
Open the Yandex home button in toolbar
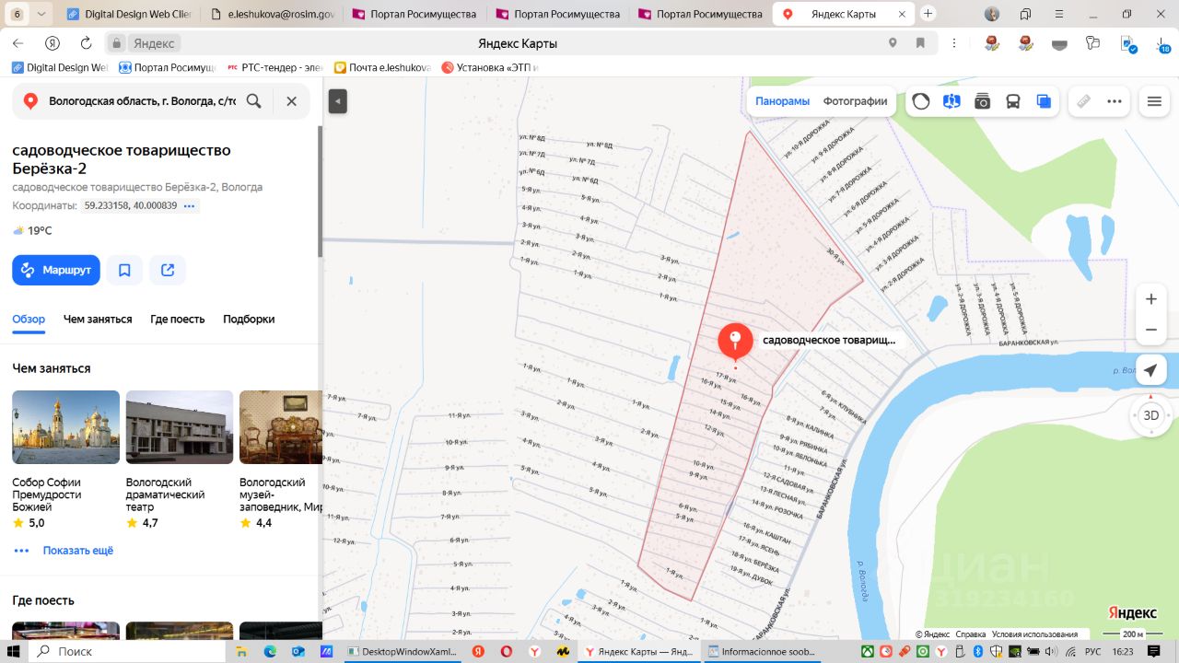[x=53, y=43]
